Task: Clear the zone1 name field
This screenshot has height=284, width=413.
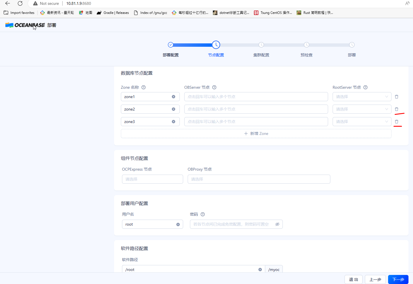Action: 174,97
